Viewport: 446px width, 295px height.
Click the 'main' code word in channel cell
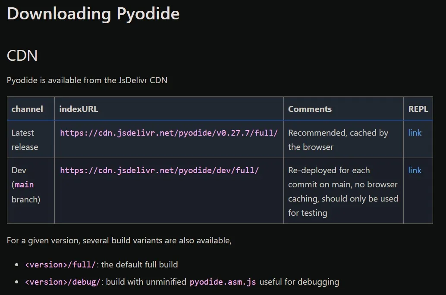(24, 185)
